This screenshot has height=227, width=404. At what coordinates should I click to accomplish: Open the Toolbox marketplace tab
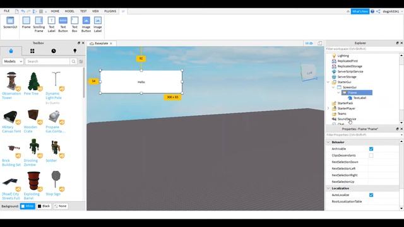tap(11, 51)
